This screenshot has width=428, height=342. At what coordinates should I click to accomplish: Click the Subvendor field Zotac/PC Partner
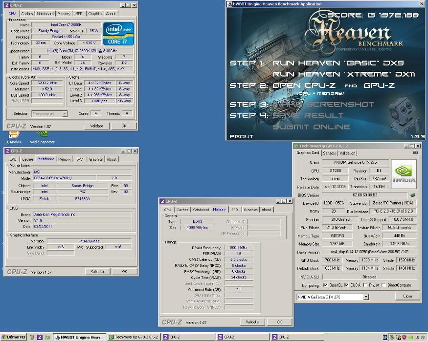(x=393, y=203)
